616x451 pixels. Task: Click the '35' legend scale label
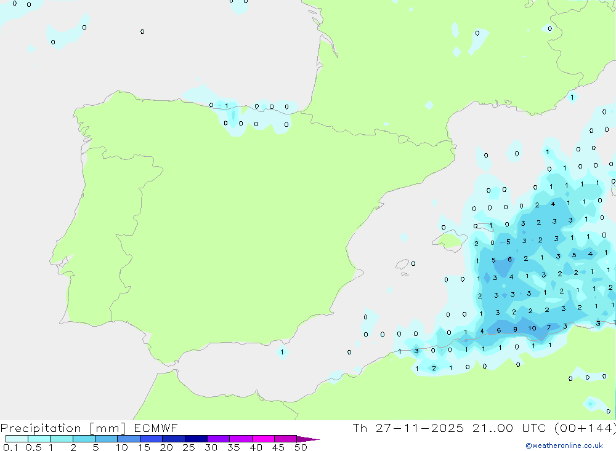[x=233, y=447]
